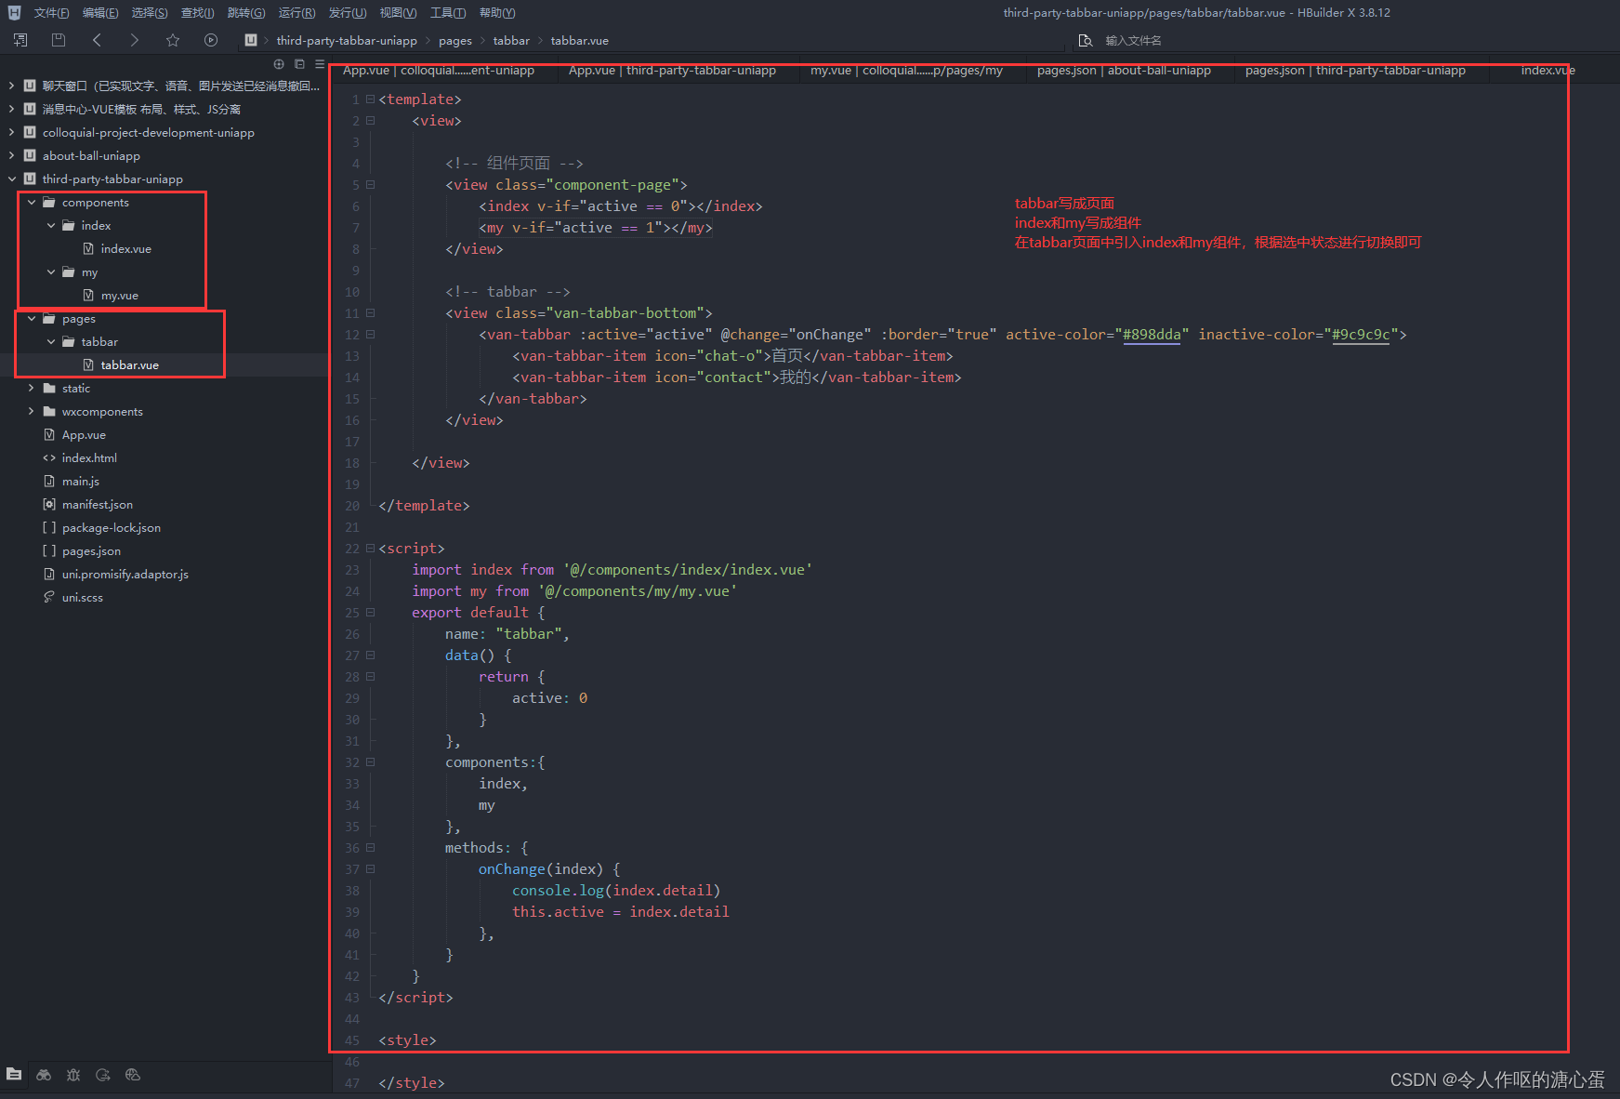
Task: Switch to pages.json third-party-tabbar-uniapp tab
Action: point(1355,71)
